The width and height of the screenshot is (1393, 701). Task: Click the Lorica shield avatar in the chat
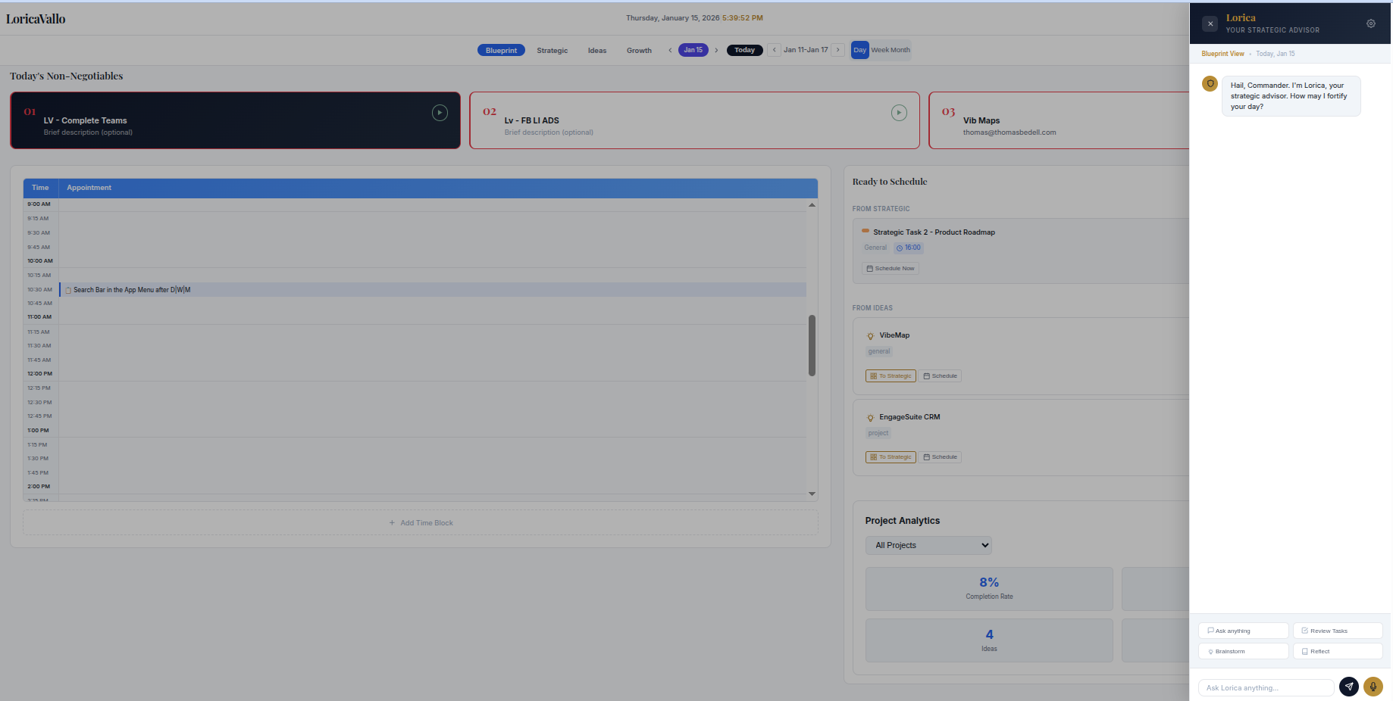[1210, 83]
